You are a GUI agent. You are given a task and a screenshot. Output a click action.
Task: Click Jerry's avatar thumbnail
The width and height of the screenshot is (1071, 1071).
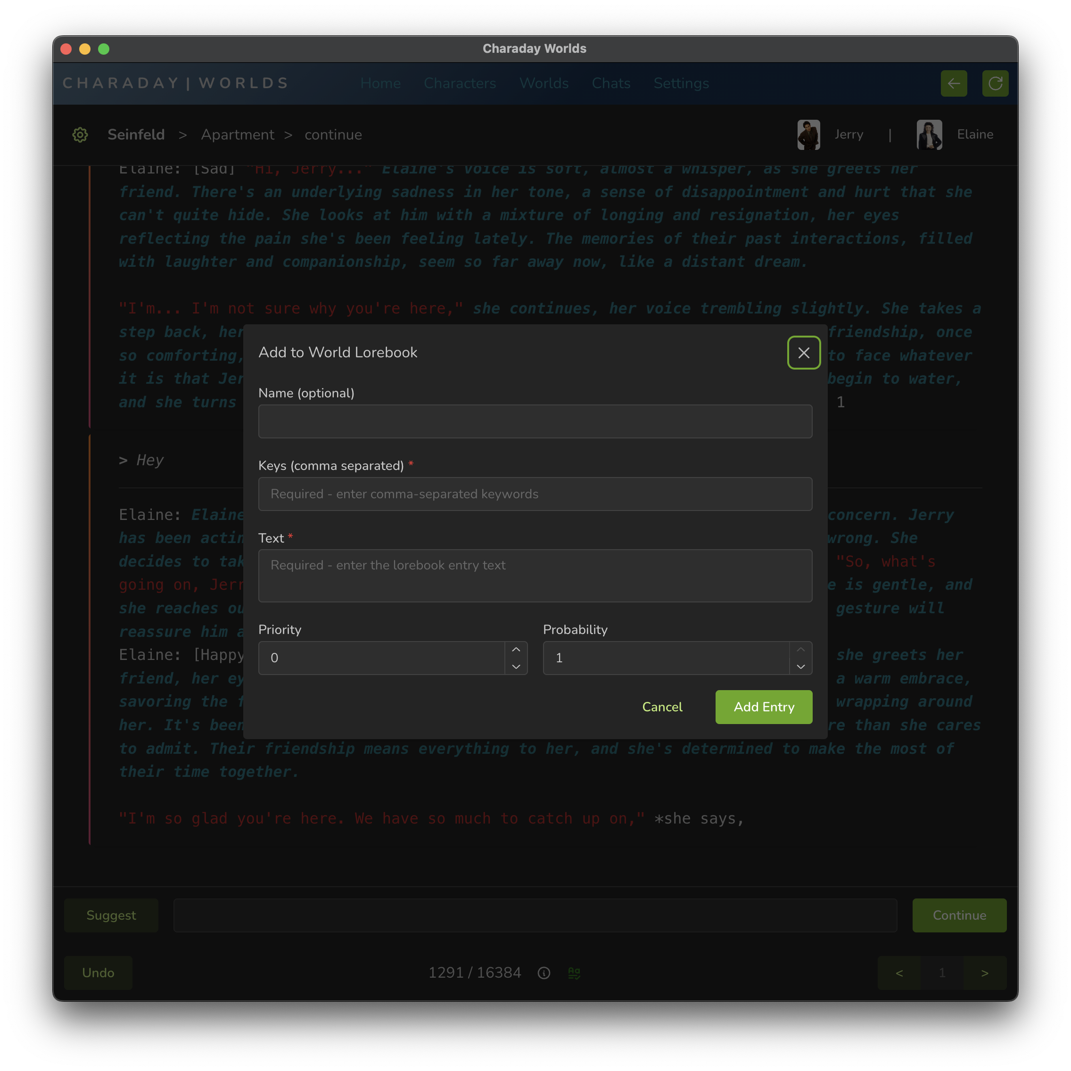tap(808, 135)
